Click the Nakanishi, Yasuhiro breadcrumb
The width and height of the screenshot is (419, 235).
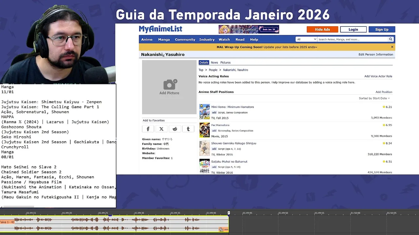coord(236,70)
